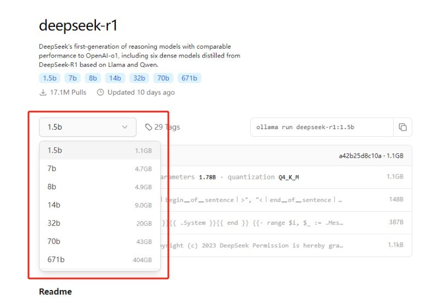Image resolution: width=442 pixels, height=308 pixels.
Task: Choose the 7b model from list
Action: click(99, 168)
